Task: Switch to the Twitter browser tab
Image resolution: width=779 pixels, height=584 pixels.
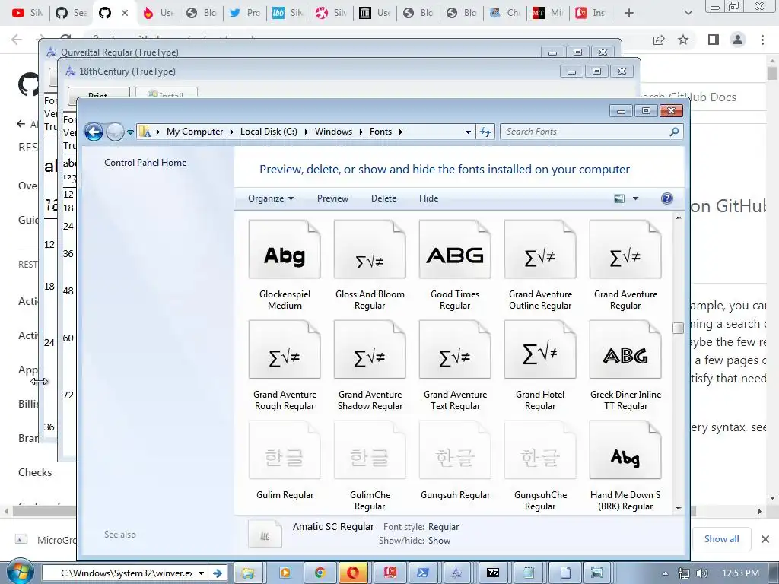Action: coord(245,13)
